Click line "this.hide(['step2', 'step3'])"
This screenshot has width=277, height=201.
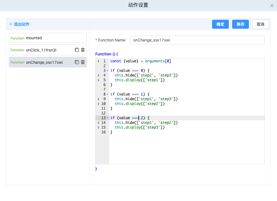tap(146, 75)
